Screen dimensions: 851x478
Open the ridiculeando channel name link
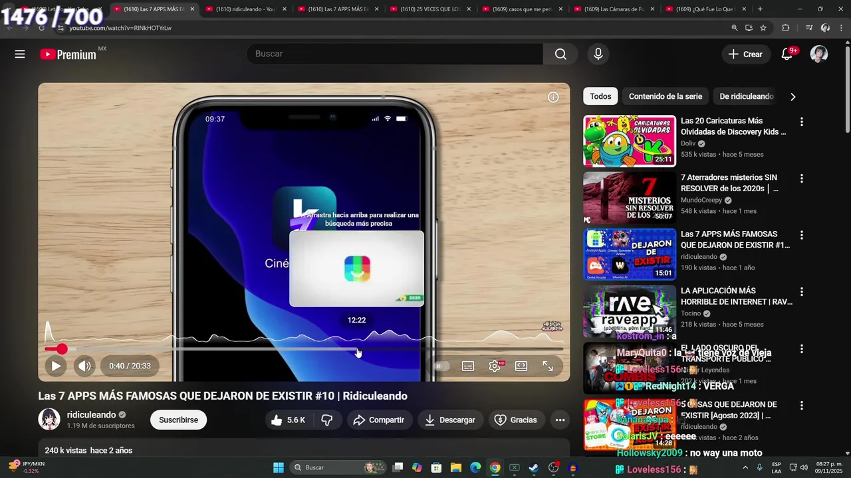tap(92, 415)
